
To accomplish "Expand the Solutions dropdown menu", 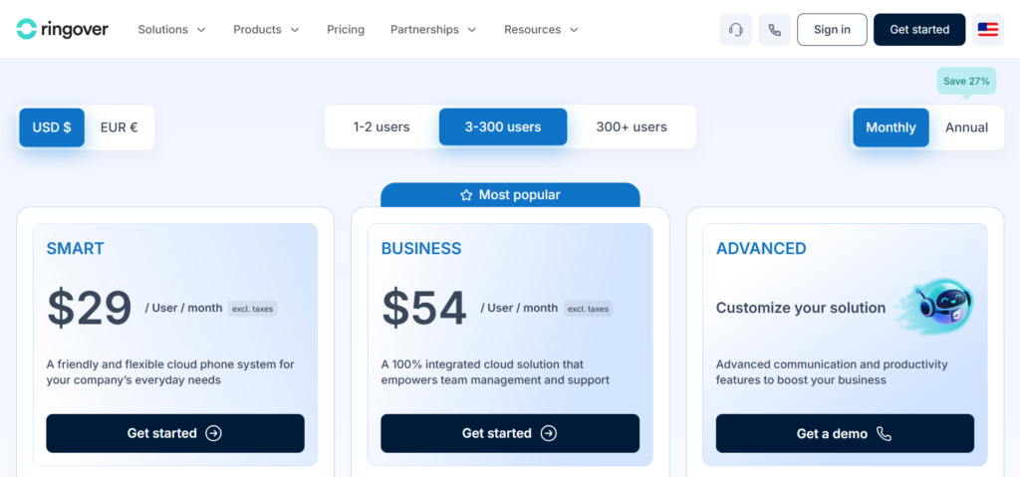I will [171, 29].
